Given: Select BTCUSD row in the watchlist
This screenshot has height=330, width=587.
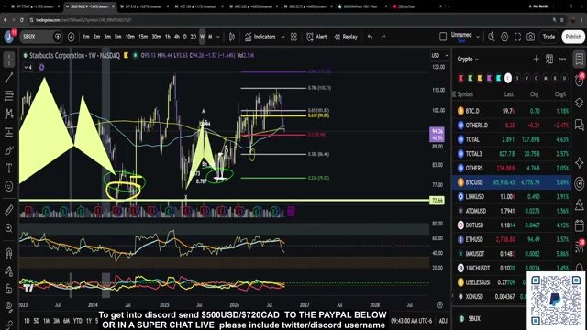Looking at the screenshot, I should [x=512, y=182].
